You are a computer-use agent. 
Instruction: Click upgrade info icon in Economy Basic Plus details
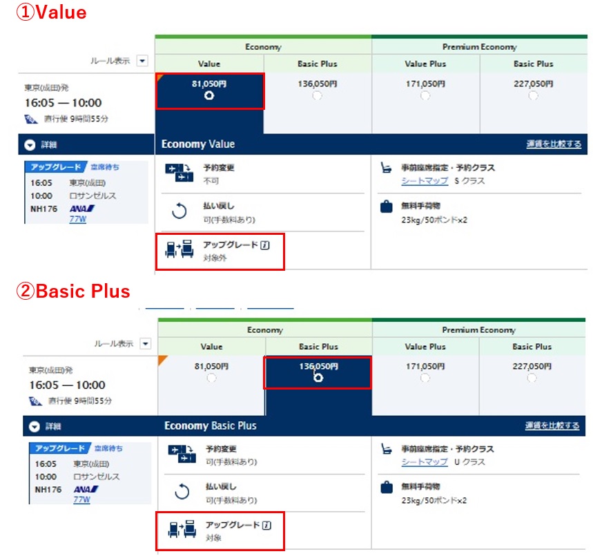point(266,526)
